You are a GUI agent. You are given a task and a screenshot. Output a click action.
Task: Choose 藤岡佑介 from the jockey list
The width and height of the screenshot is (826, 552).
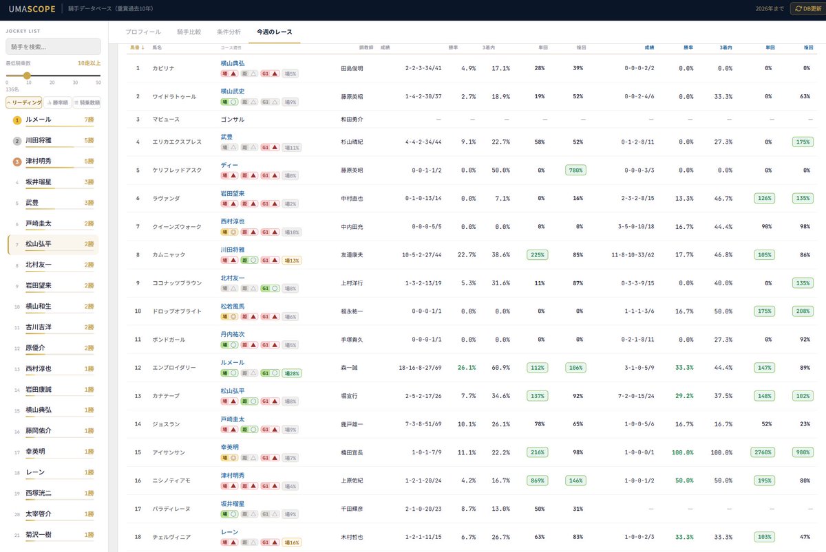click(53, 431)
